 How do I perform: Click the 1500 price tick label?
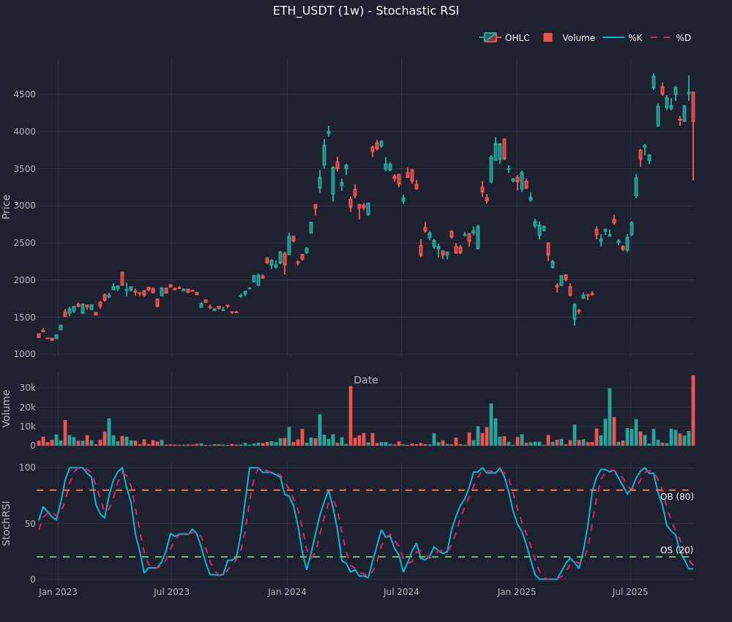tap(24, 318)
